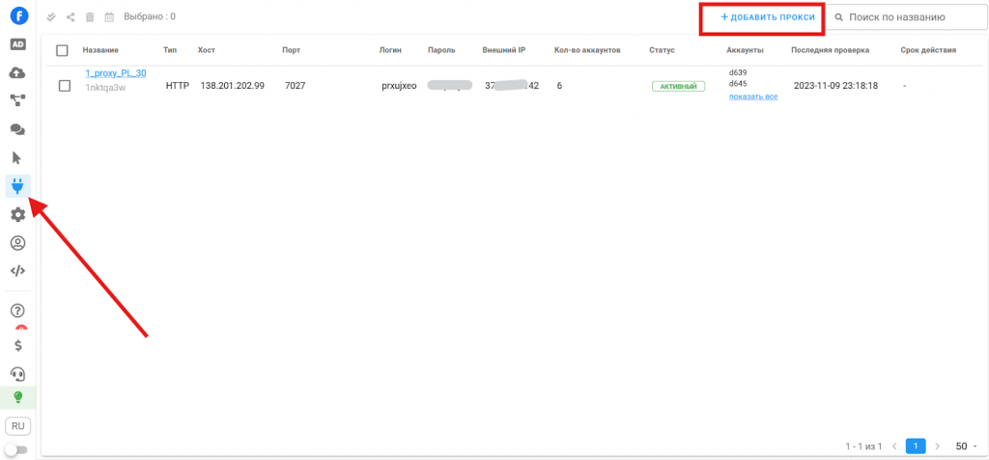Open the code API icon

pyautogui.click(x=17, y=271)
